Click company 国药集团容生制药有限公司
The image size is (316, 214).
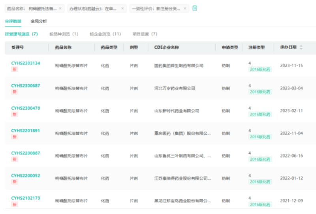click(179, 66)
